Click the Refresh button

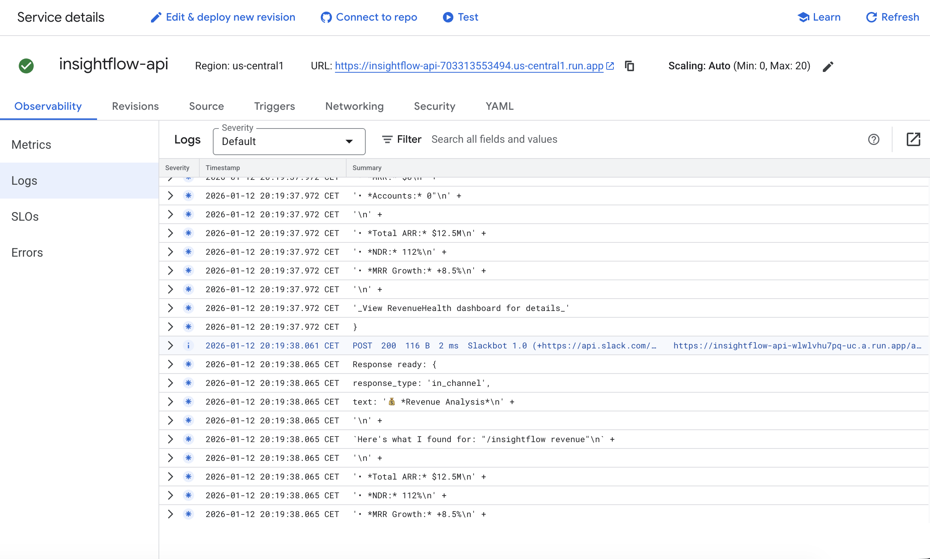(892, 17)
